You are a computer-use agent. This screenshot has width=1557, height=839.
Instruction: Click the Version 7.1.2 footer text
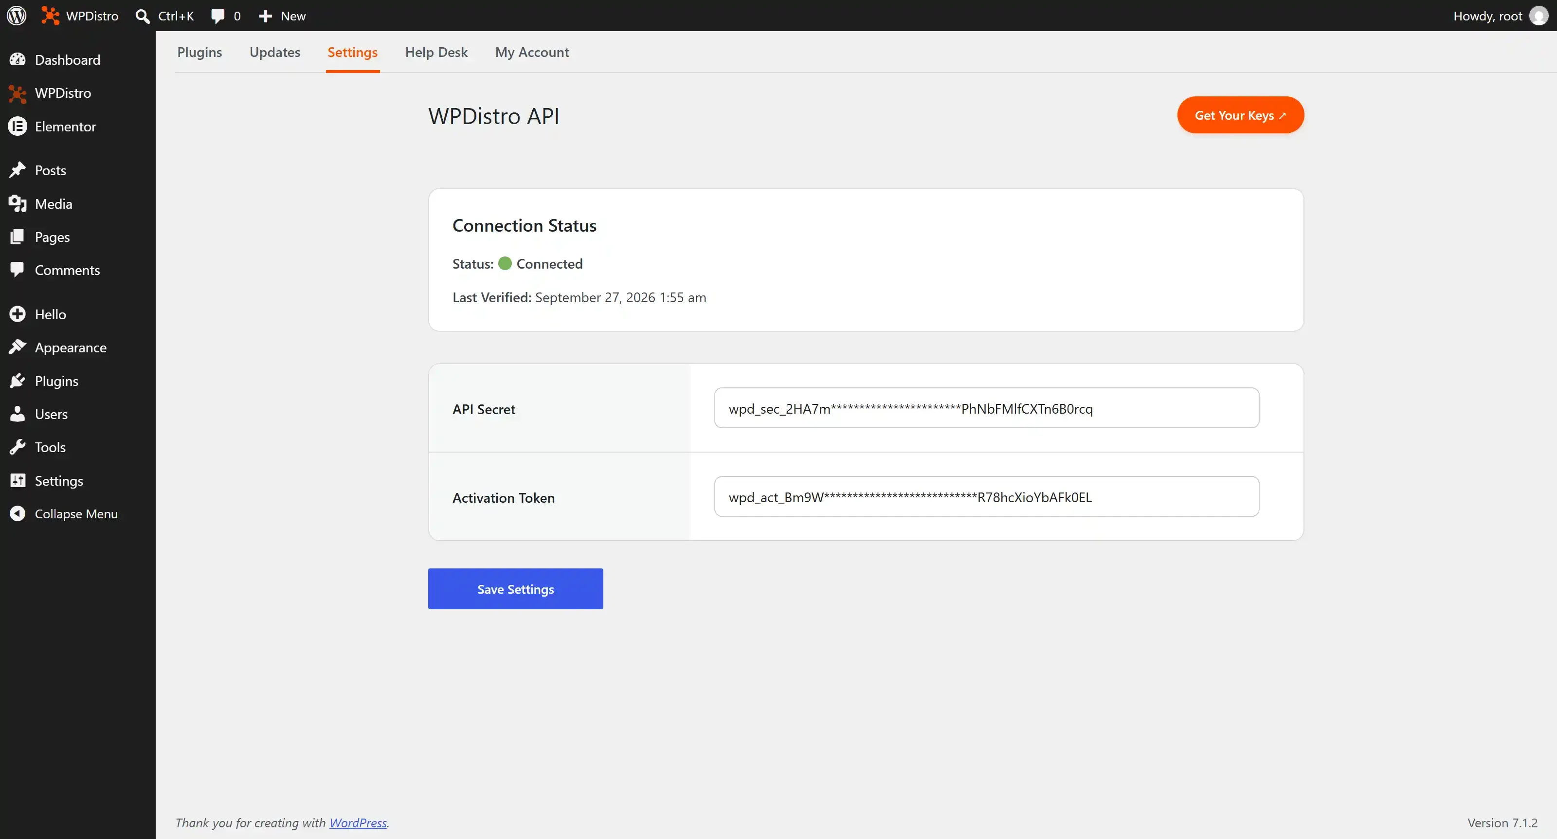click(1502, 822)
